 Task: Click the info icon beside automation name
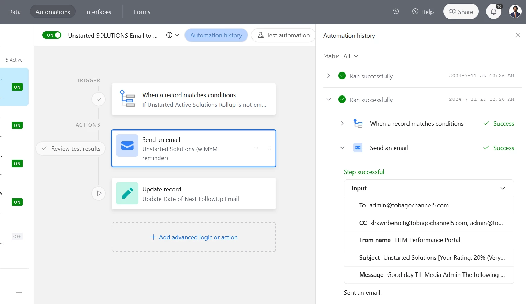coord(169,35)
